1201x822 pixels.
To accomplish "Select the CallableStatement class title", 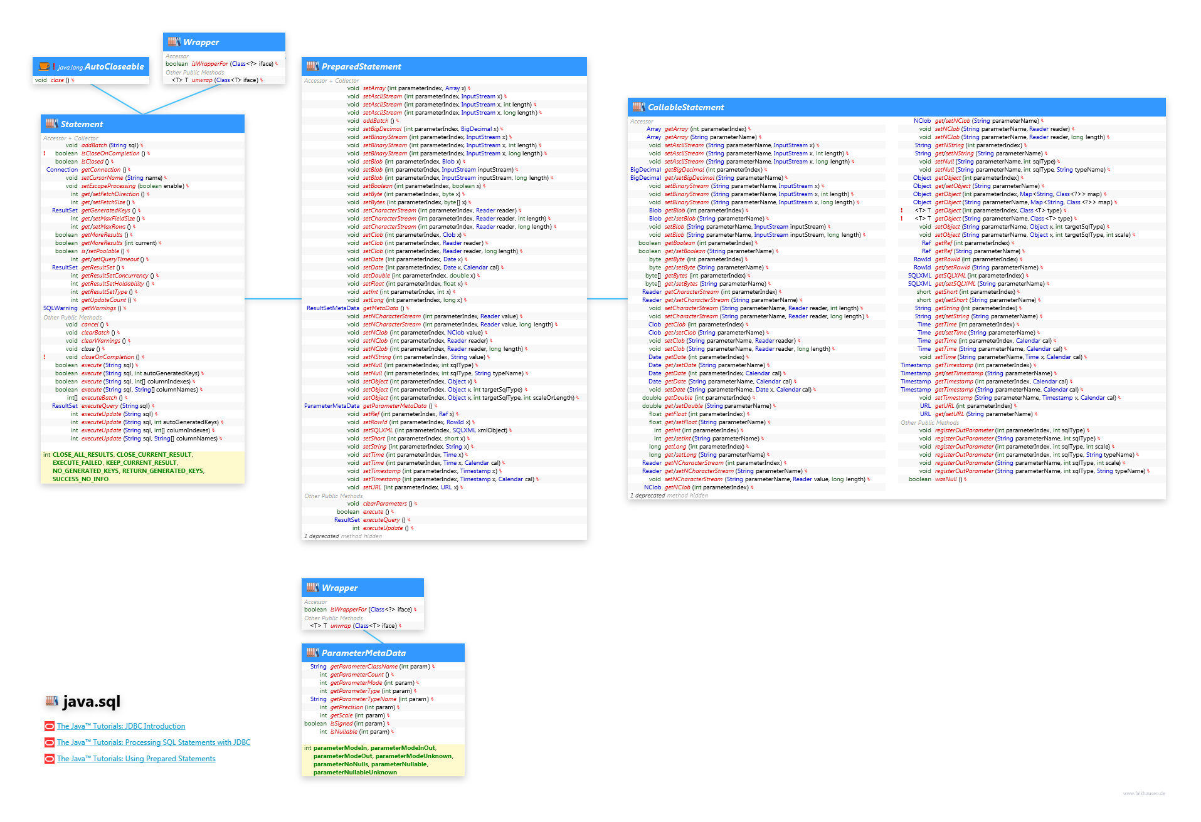I will pyautogui.click(x=685, y=107).
